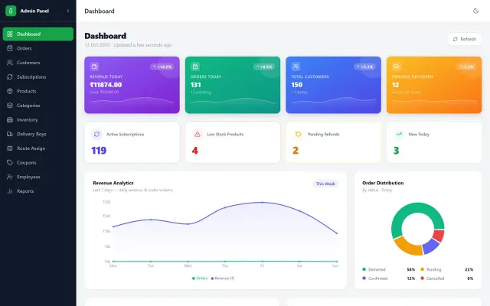Click the Total Customers value 150
The image size is (490, 306).
pos(296,85)
